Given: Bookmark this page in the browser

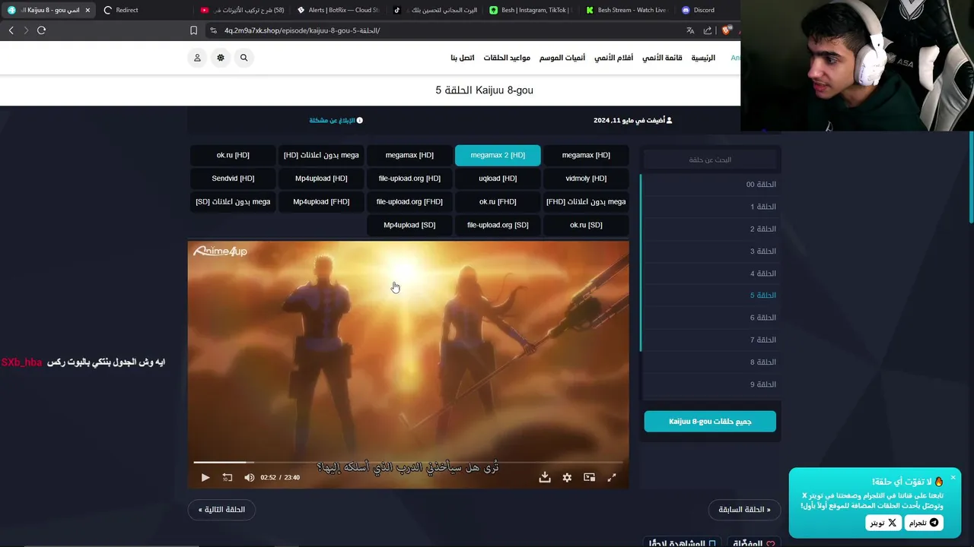Looking at the screenshot, I should [193, 30].
